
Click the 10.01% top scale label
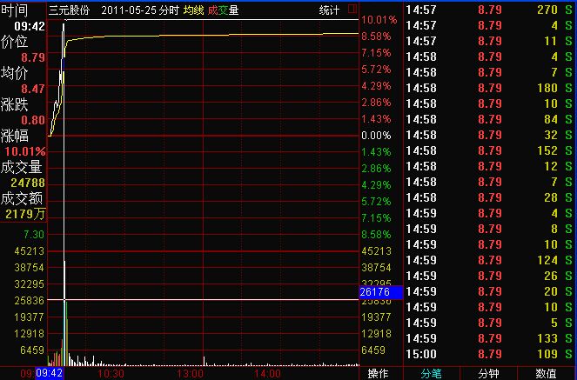379,19
